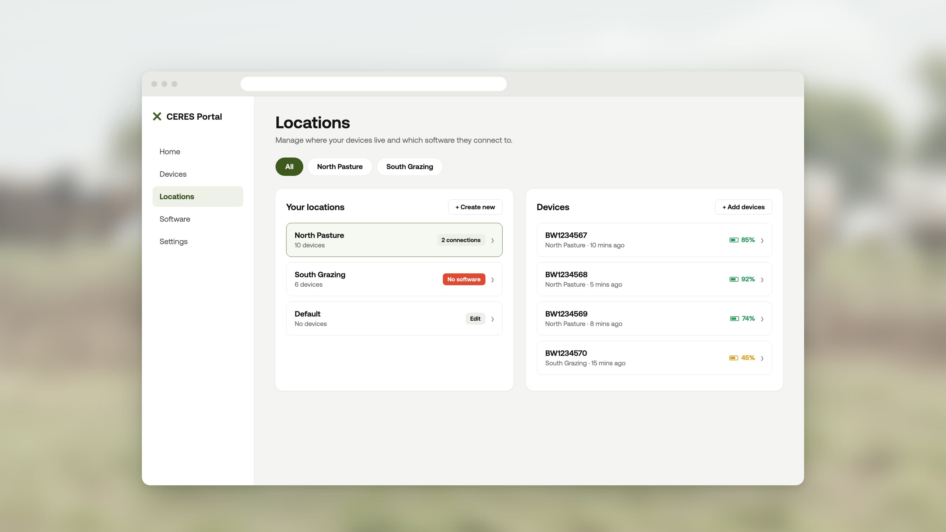Click the CERES Portal logo icon

157,116
